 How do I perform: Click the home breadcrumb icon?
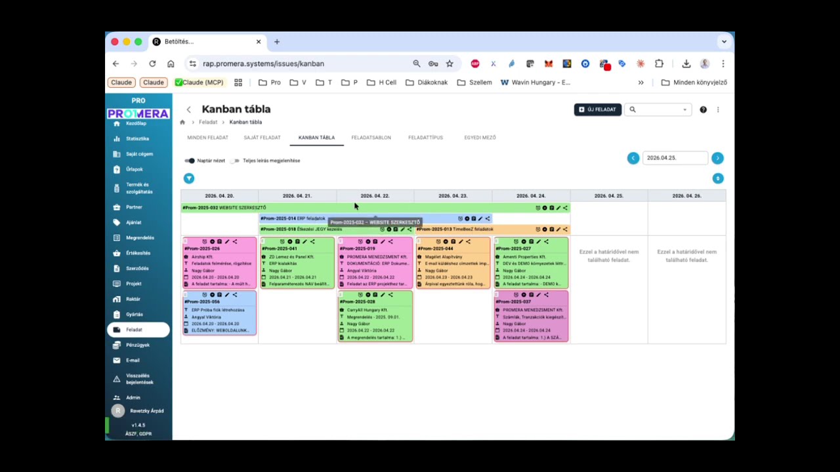pos(182,122)
